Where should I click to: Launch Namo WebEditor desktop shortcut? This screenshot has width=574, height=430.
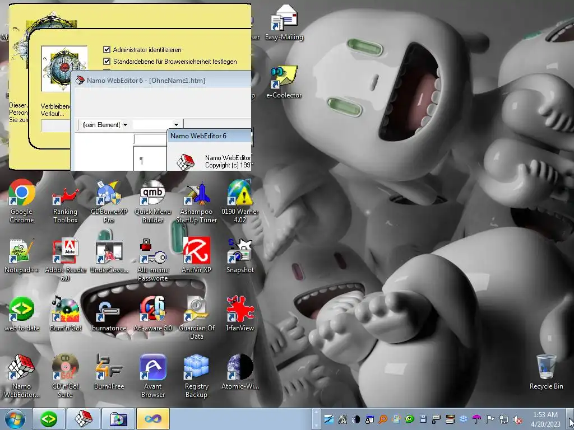[x=22, y=376]
